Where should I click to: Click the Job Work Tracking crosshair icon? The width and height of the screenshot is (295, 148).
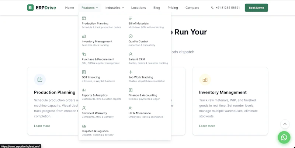pos(131,72)
